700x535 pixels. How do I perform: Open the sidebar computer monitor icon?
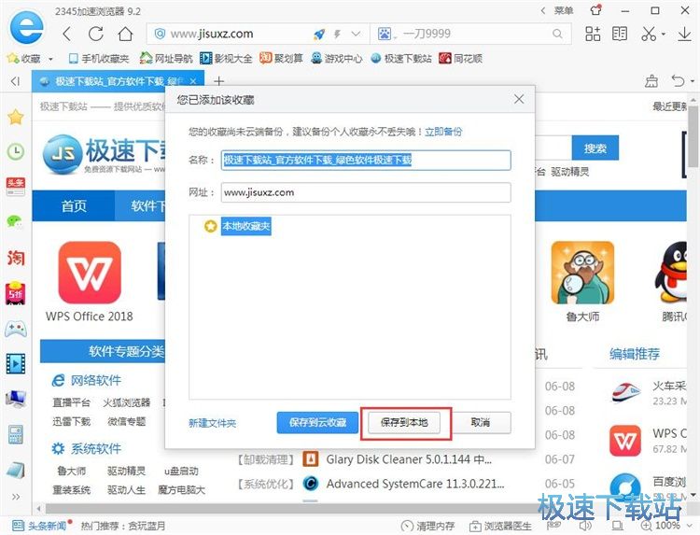(16, 399)
